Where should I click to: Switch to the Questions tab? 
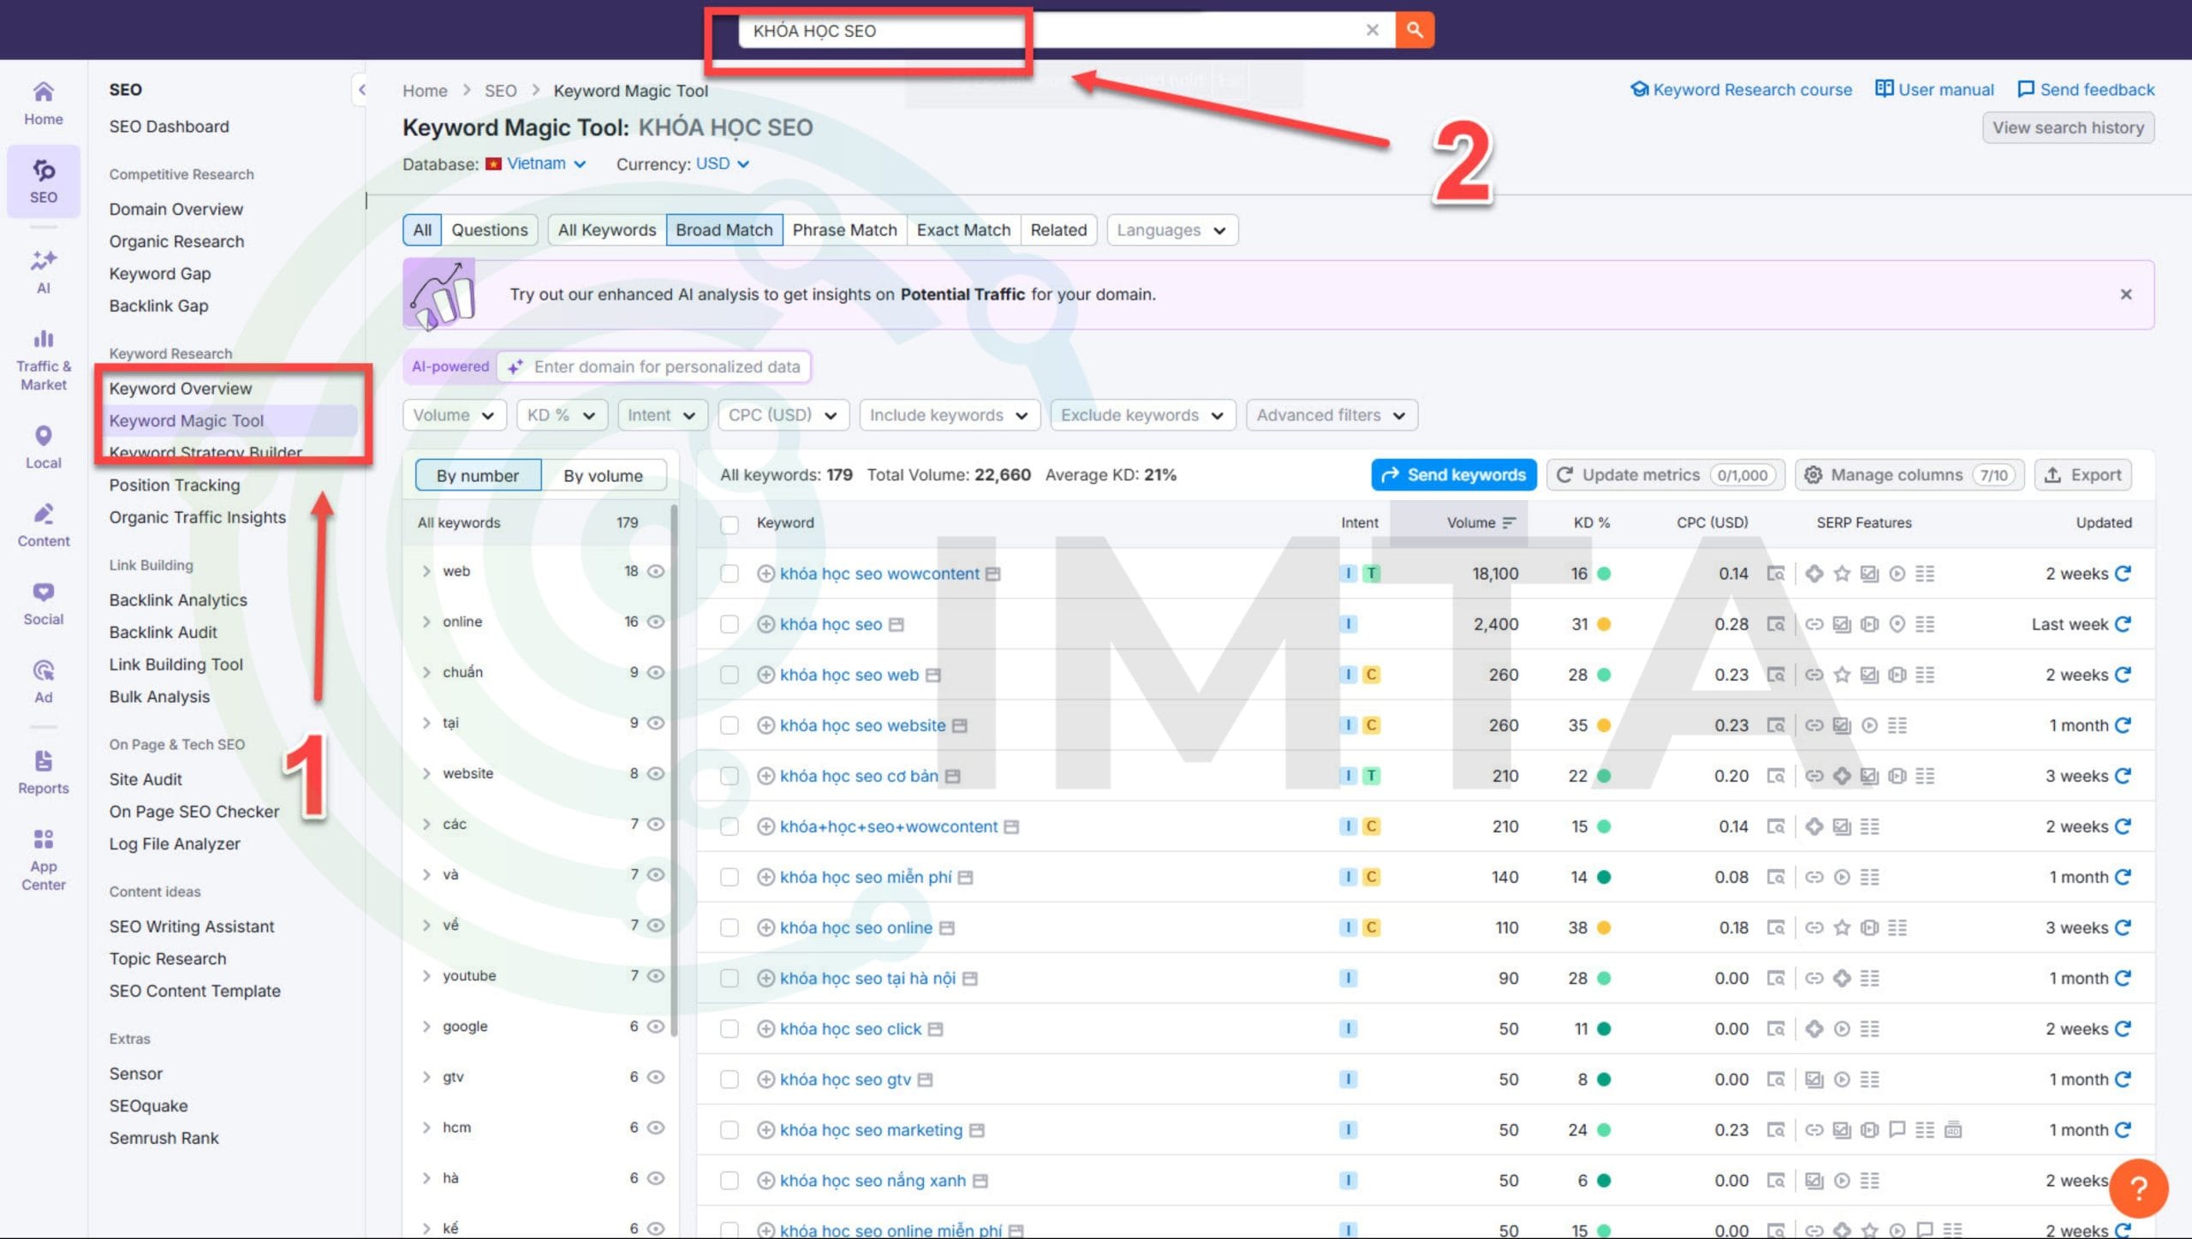click(x=489, y=229)
